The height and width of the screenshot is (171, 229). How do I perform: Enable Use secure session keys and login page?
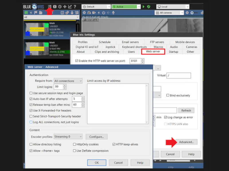(31, 93)
